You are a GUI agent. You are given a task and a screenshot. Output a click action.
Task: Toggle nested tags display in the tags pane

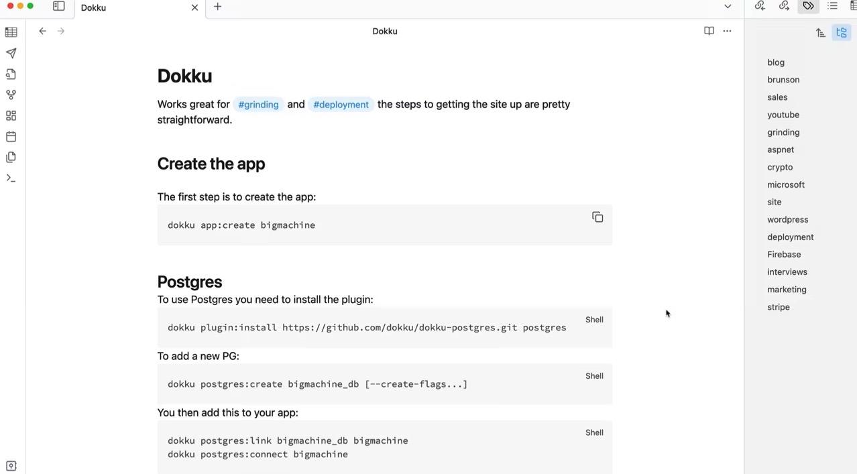(x=842, y=32)
